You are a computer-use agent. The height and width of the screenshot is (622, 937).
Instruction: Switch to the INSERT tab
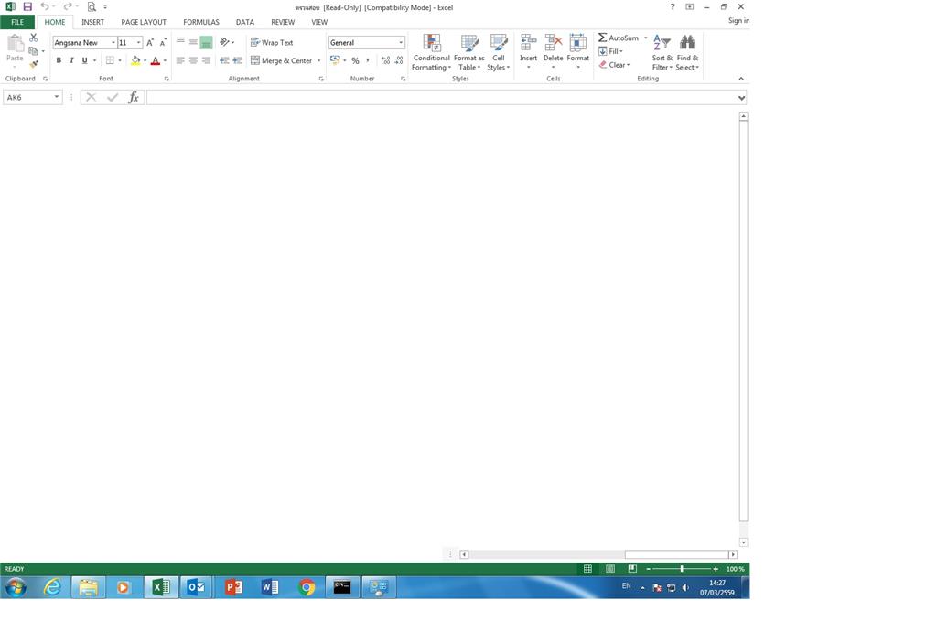click(92, 22)
